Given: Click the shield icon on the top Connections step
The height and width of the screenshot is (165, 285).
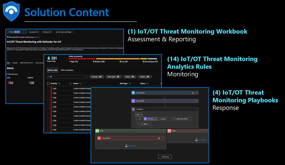Looking at the screenshot, I should pyautogui.click(x=133, y=93).
